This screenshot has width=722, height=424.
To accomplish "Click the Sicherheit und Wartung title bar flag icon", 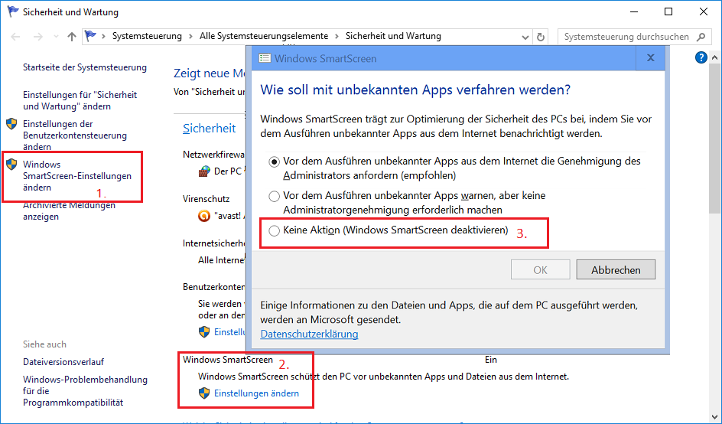I will click(12, 11).
